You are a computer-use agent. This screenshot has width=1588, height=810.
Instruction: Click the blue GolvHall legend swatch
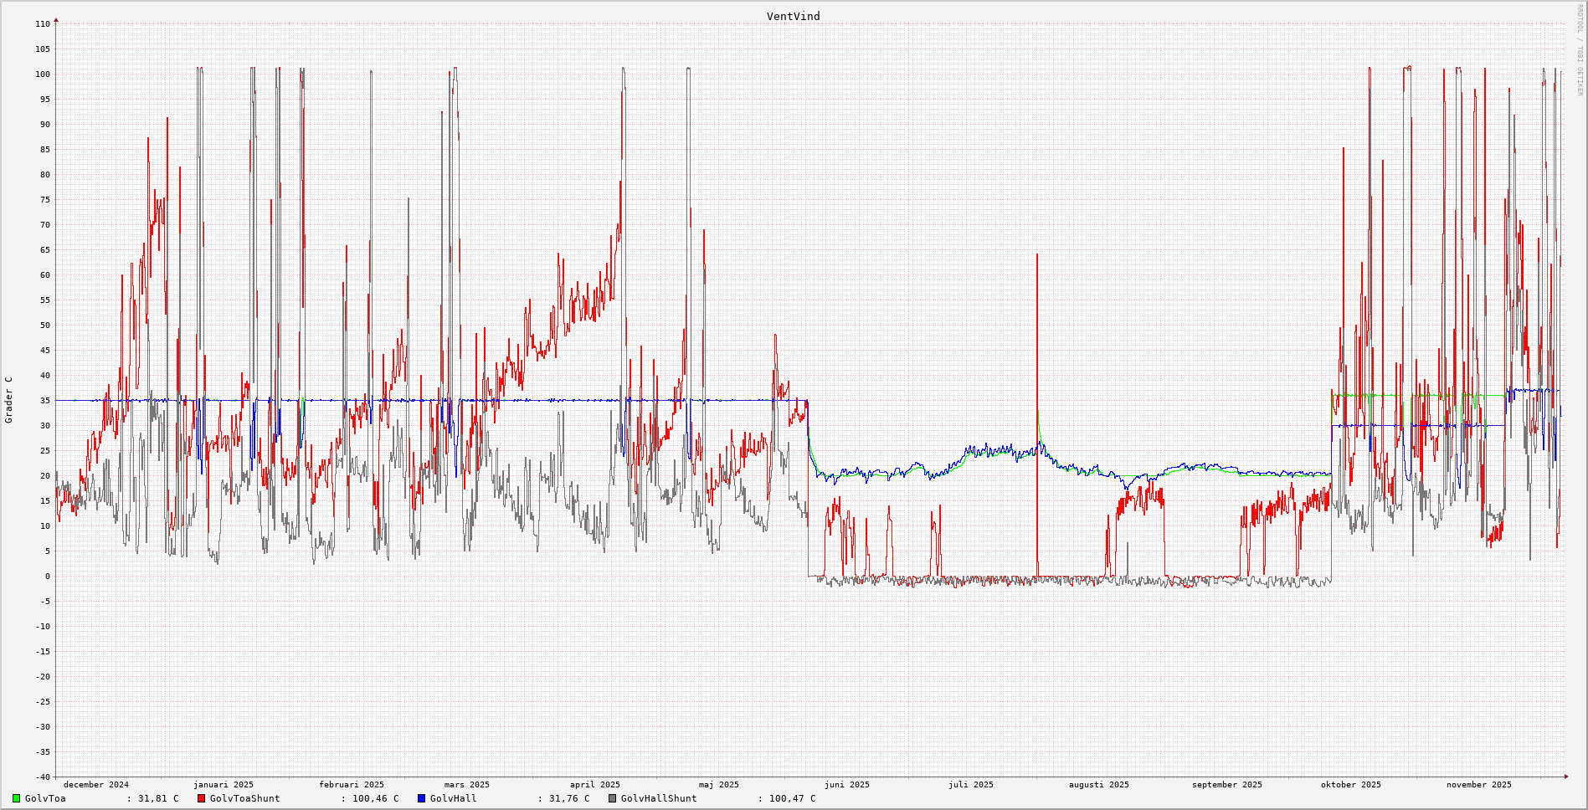(x=421, y=798)
